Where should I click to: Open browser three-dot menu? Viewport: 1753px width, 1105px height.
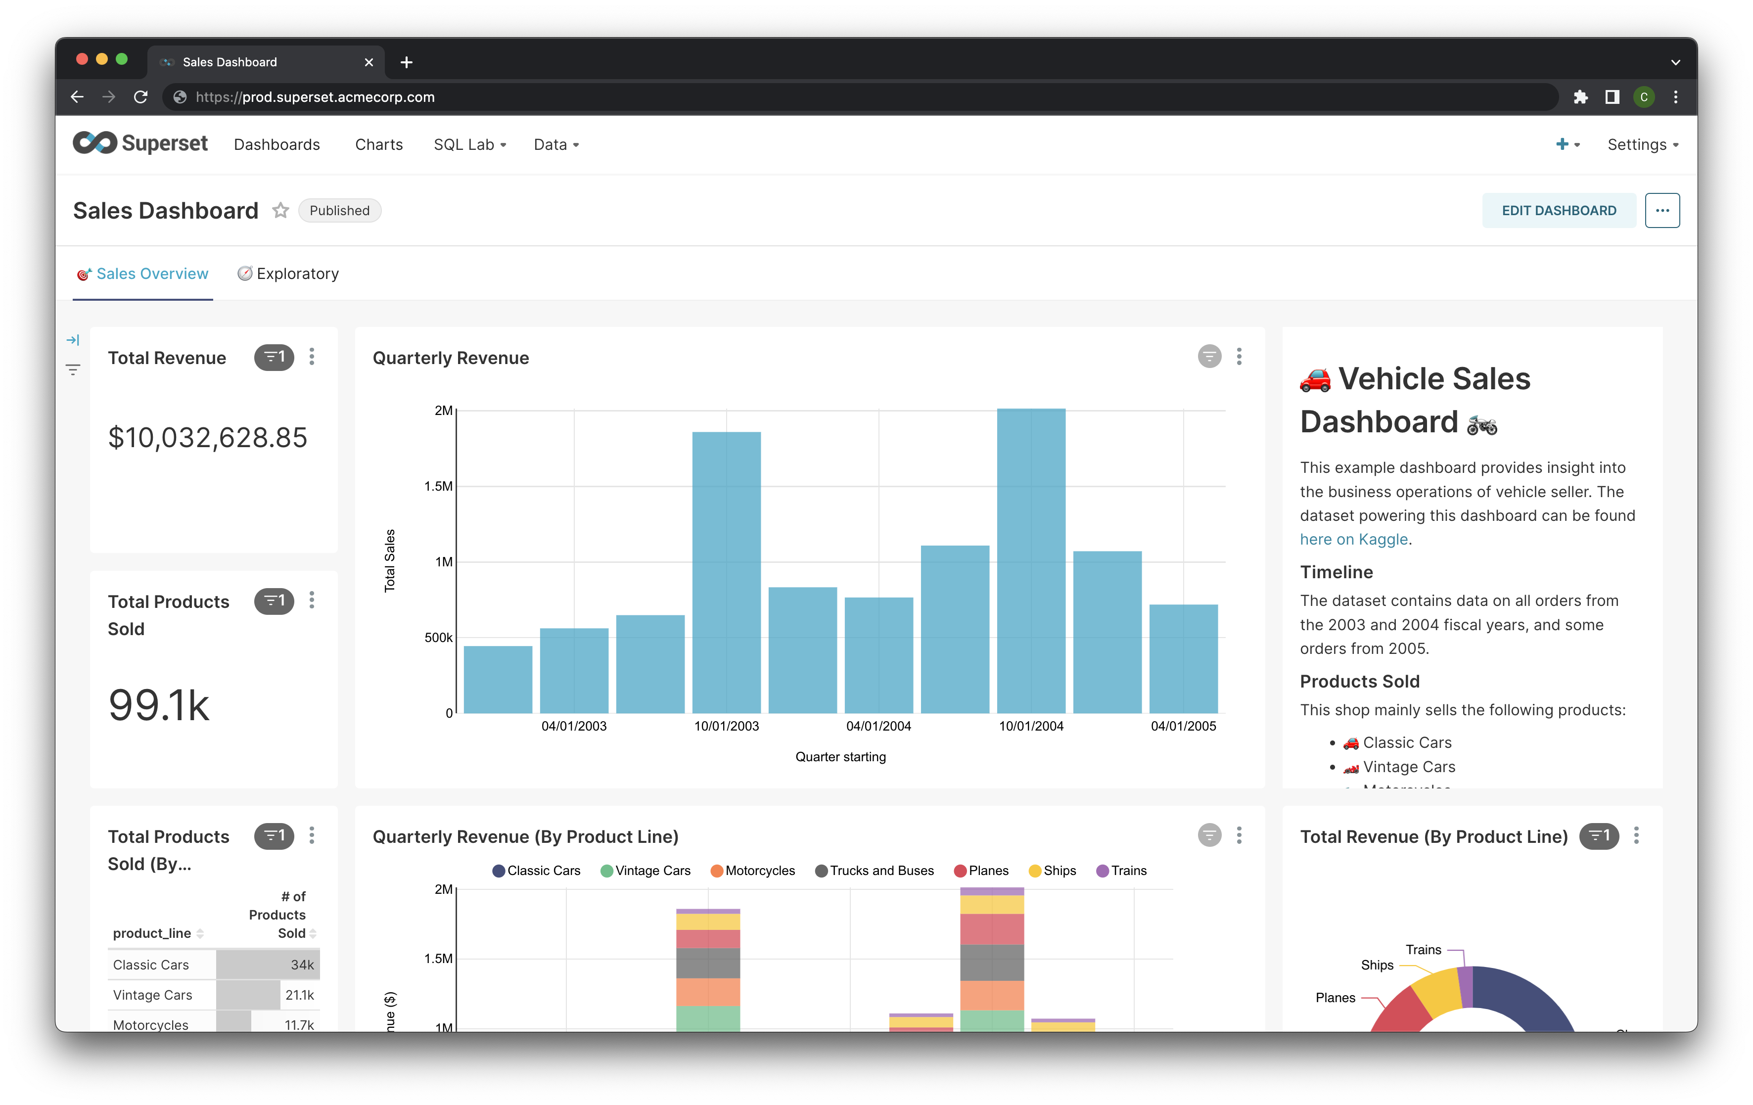pyautogui.click(x=1676, y=97)
